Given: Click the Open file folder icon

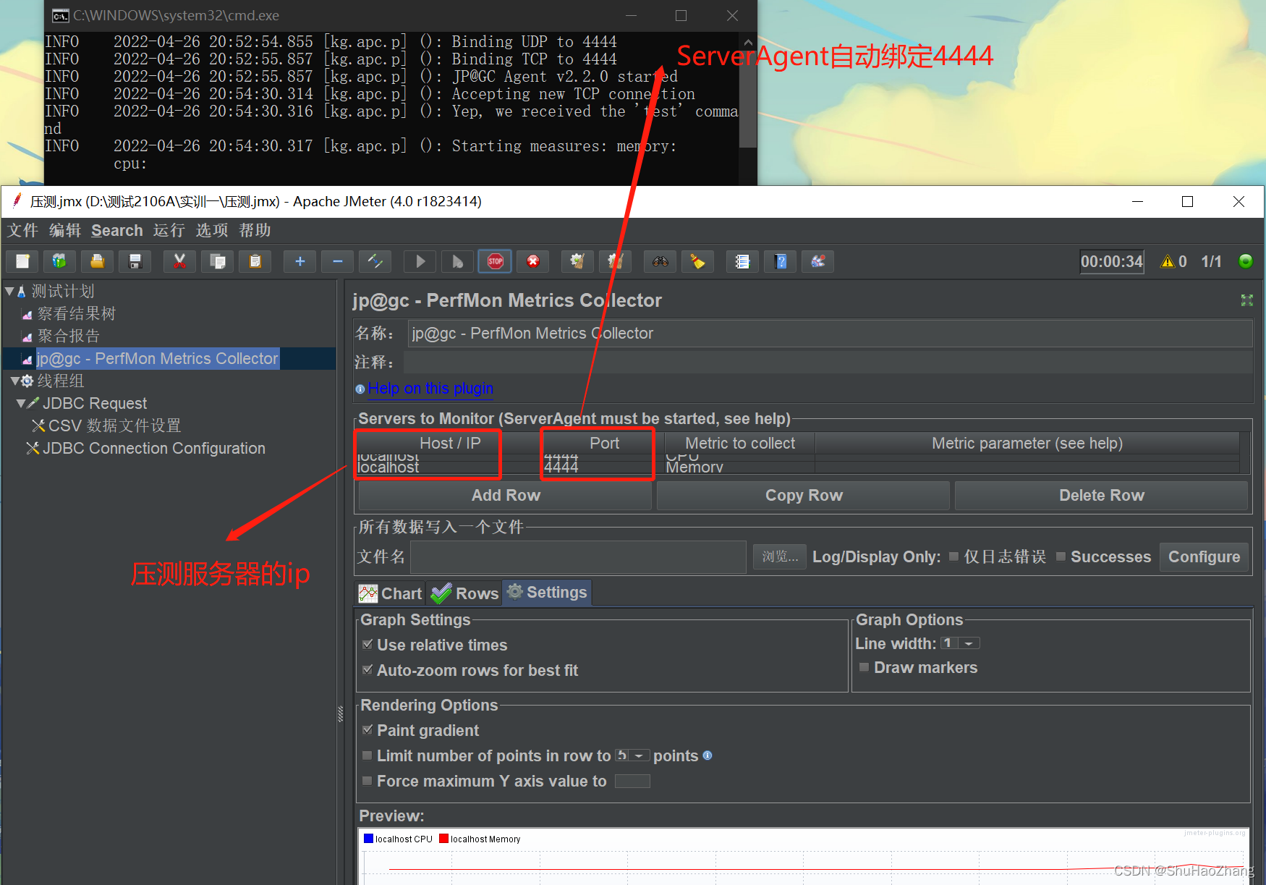Looking at the screenshot, I should [98, 261].
